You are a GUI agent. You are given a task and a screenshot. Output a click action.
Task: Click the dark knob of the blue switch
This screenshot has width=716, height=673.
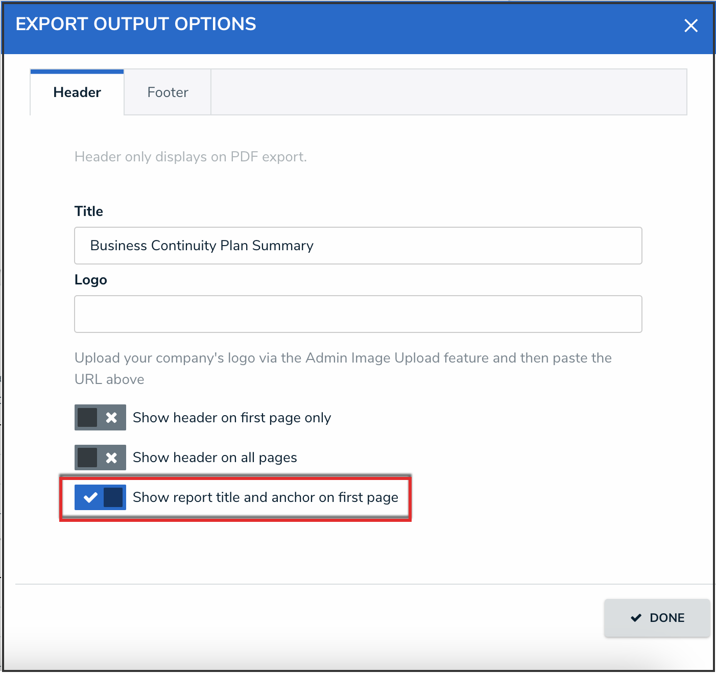(x=113, y=497)
